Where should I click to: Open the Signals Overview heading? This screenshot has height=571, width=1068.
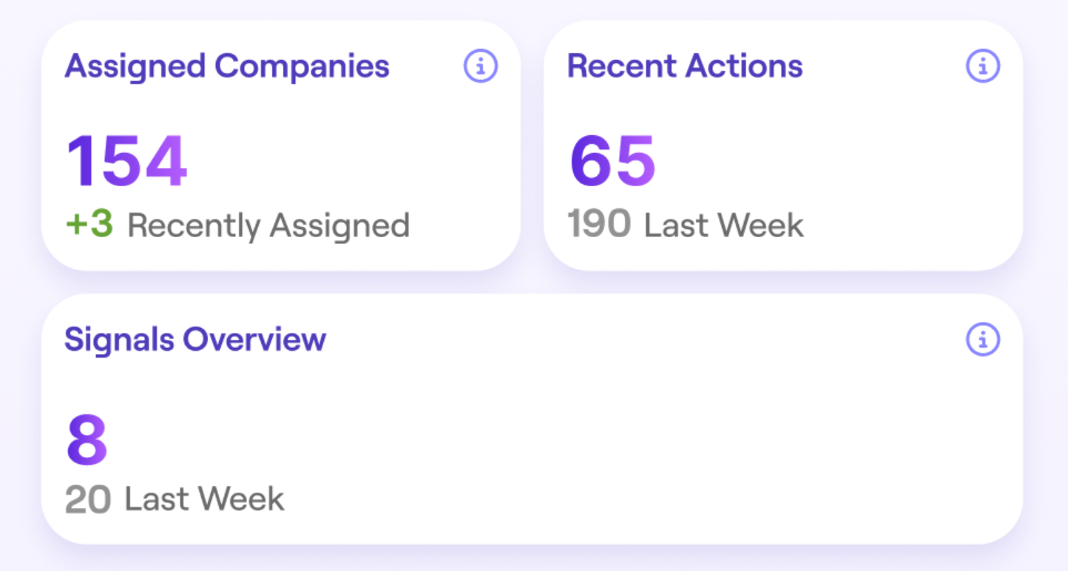[195, 340]
